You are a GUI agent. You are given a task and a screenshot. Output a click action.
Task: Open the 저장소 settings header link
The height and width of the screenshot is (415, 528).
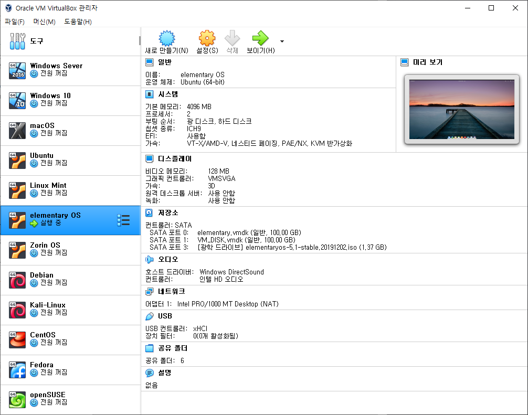click(x=168, y=212)
